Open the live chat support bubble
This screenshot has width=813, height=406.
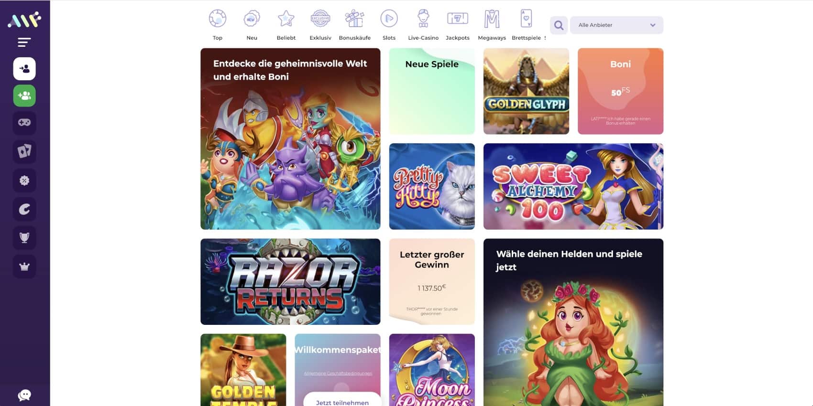tap(24, 395)
